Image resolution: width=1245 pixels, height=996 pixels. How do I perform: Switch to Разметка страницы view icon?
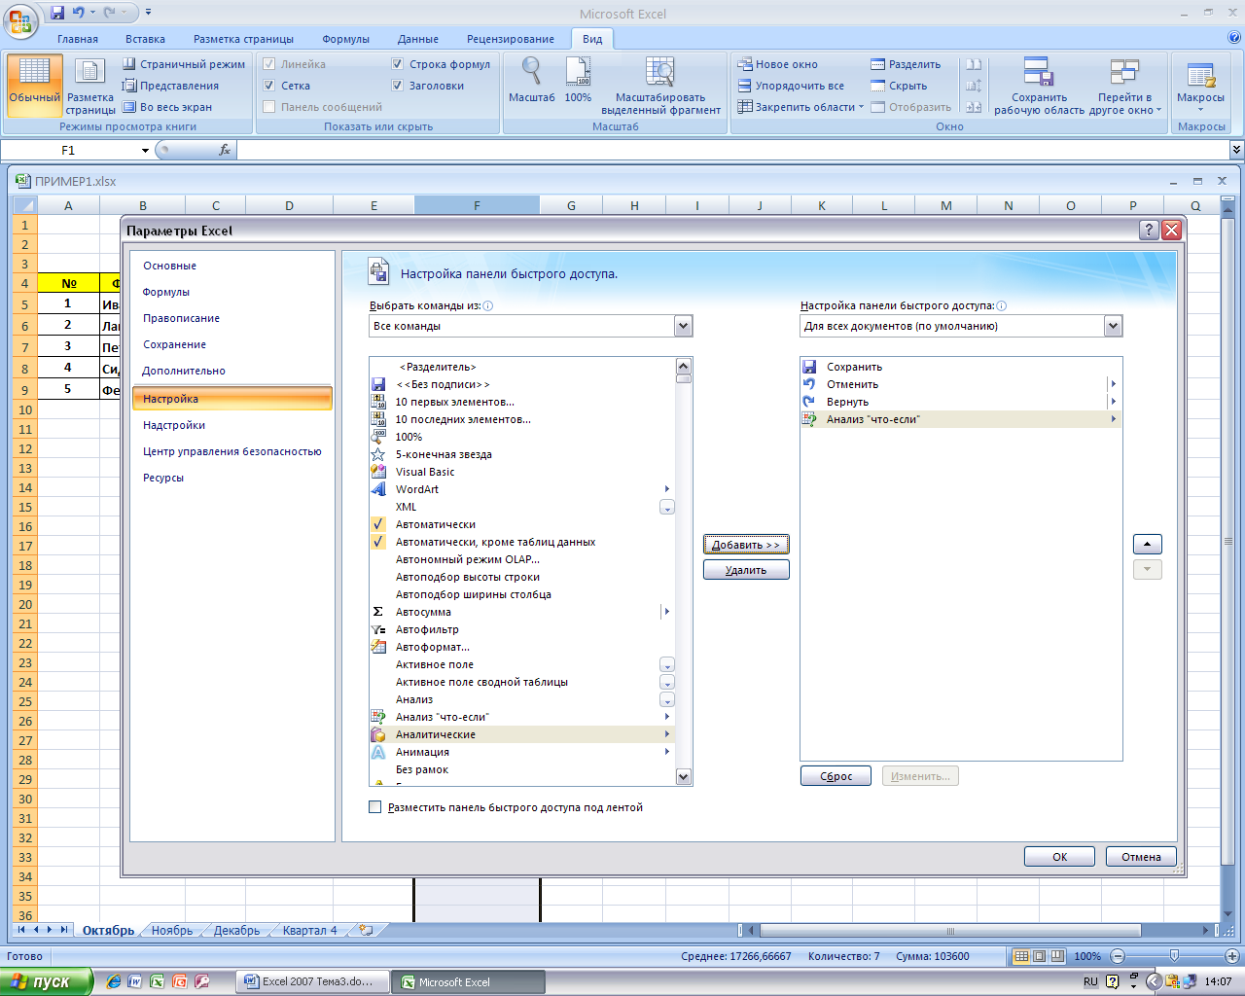(89, 71)
